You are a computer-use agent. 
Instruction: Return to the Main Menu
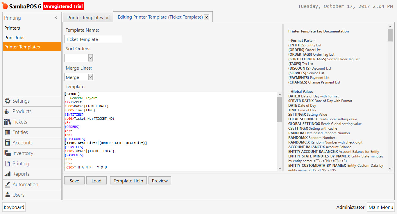click(x=381, y=207)
